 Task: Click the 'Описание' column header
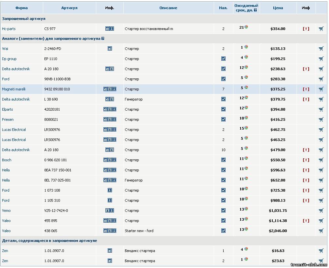[168, 8]
